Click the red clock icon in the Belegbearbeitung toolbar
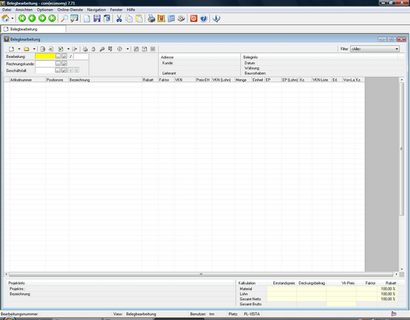 (x=120, y=49)
